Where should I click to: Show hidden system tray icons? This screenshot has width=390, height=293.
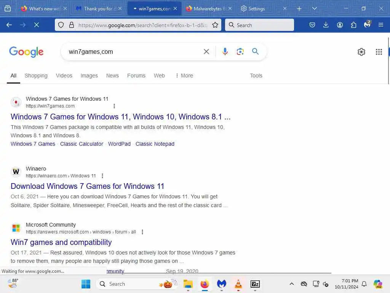pyautogui.click(x=291, y=284)
